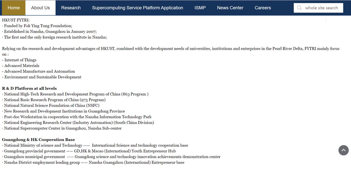Click 'Guangdong provincial government' line

pos(89,151)
